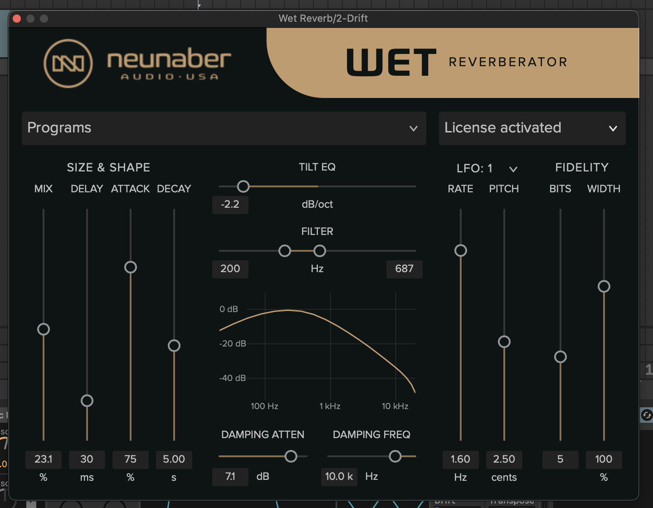Screen dimensions: 653x508
Task: Click the FILTER high-cut handle
Action: point(320,251)
